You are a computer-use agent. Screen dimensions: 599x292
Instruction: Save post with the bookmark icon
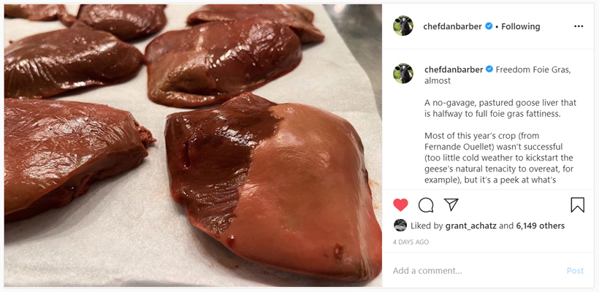point(577,205)
